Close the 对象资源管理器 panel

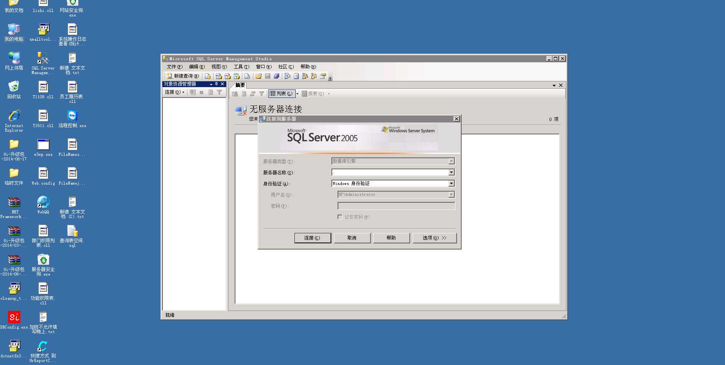(x=222, y=84)
